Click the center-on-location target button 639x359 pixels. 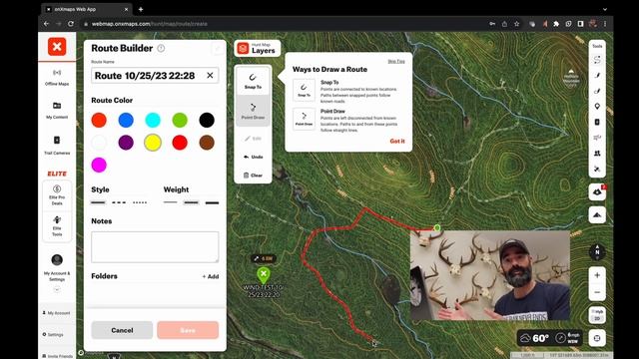(x=597, y=338)
